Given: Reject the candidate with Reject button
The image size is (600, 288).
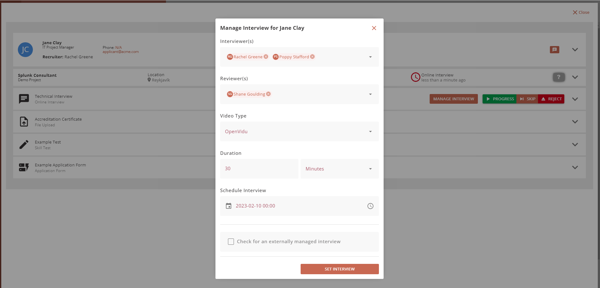Looking at the screenshot, I should [551, 99].
